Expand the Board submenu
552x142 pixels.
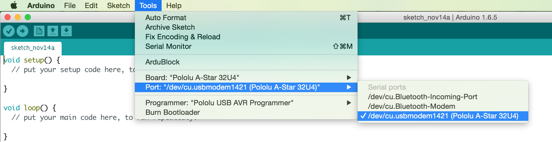[246, 78]
